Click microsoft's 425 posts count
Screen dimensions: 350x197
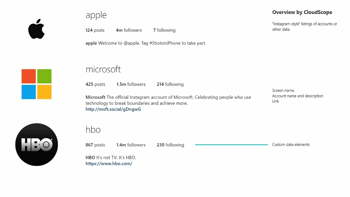95,84
